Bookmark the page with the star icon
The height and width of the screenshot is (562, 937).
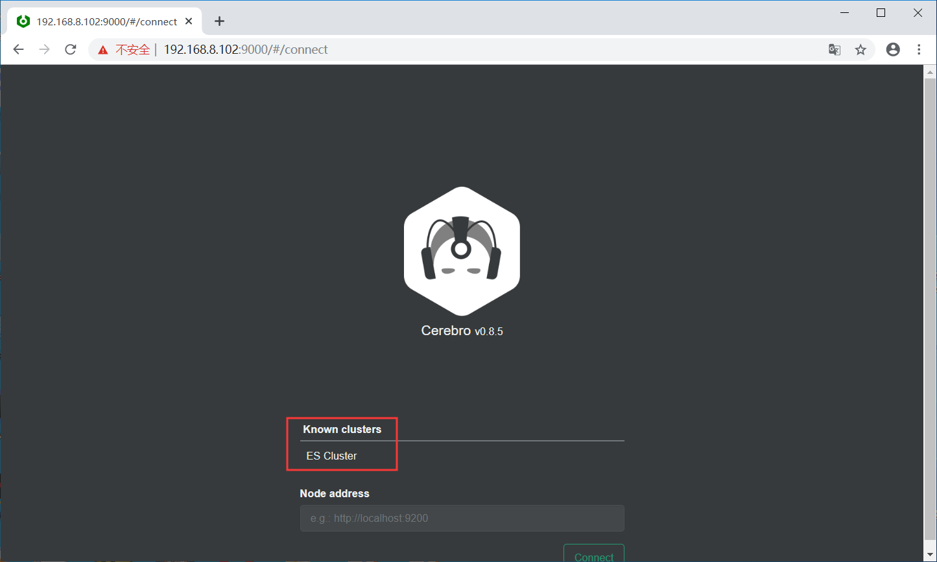click(x=860, y=49)
